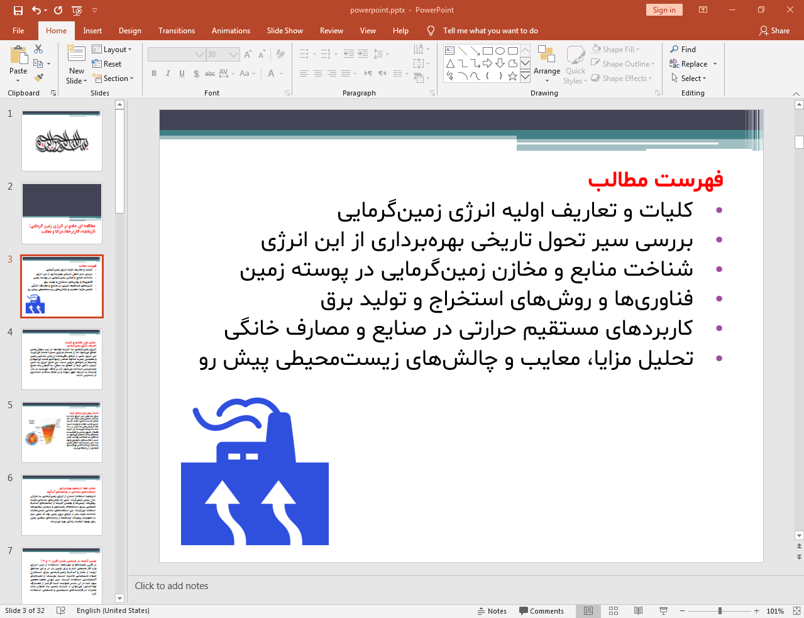Select the rectangle shape in shapes gallery
The width and height of the screenshot is (804, 618).
pyautogui.click(x=488, y=51)
